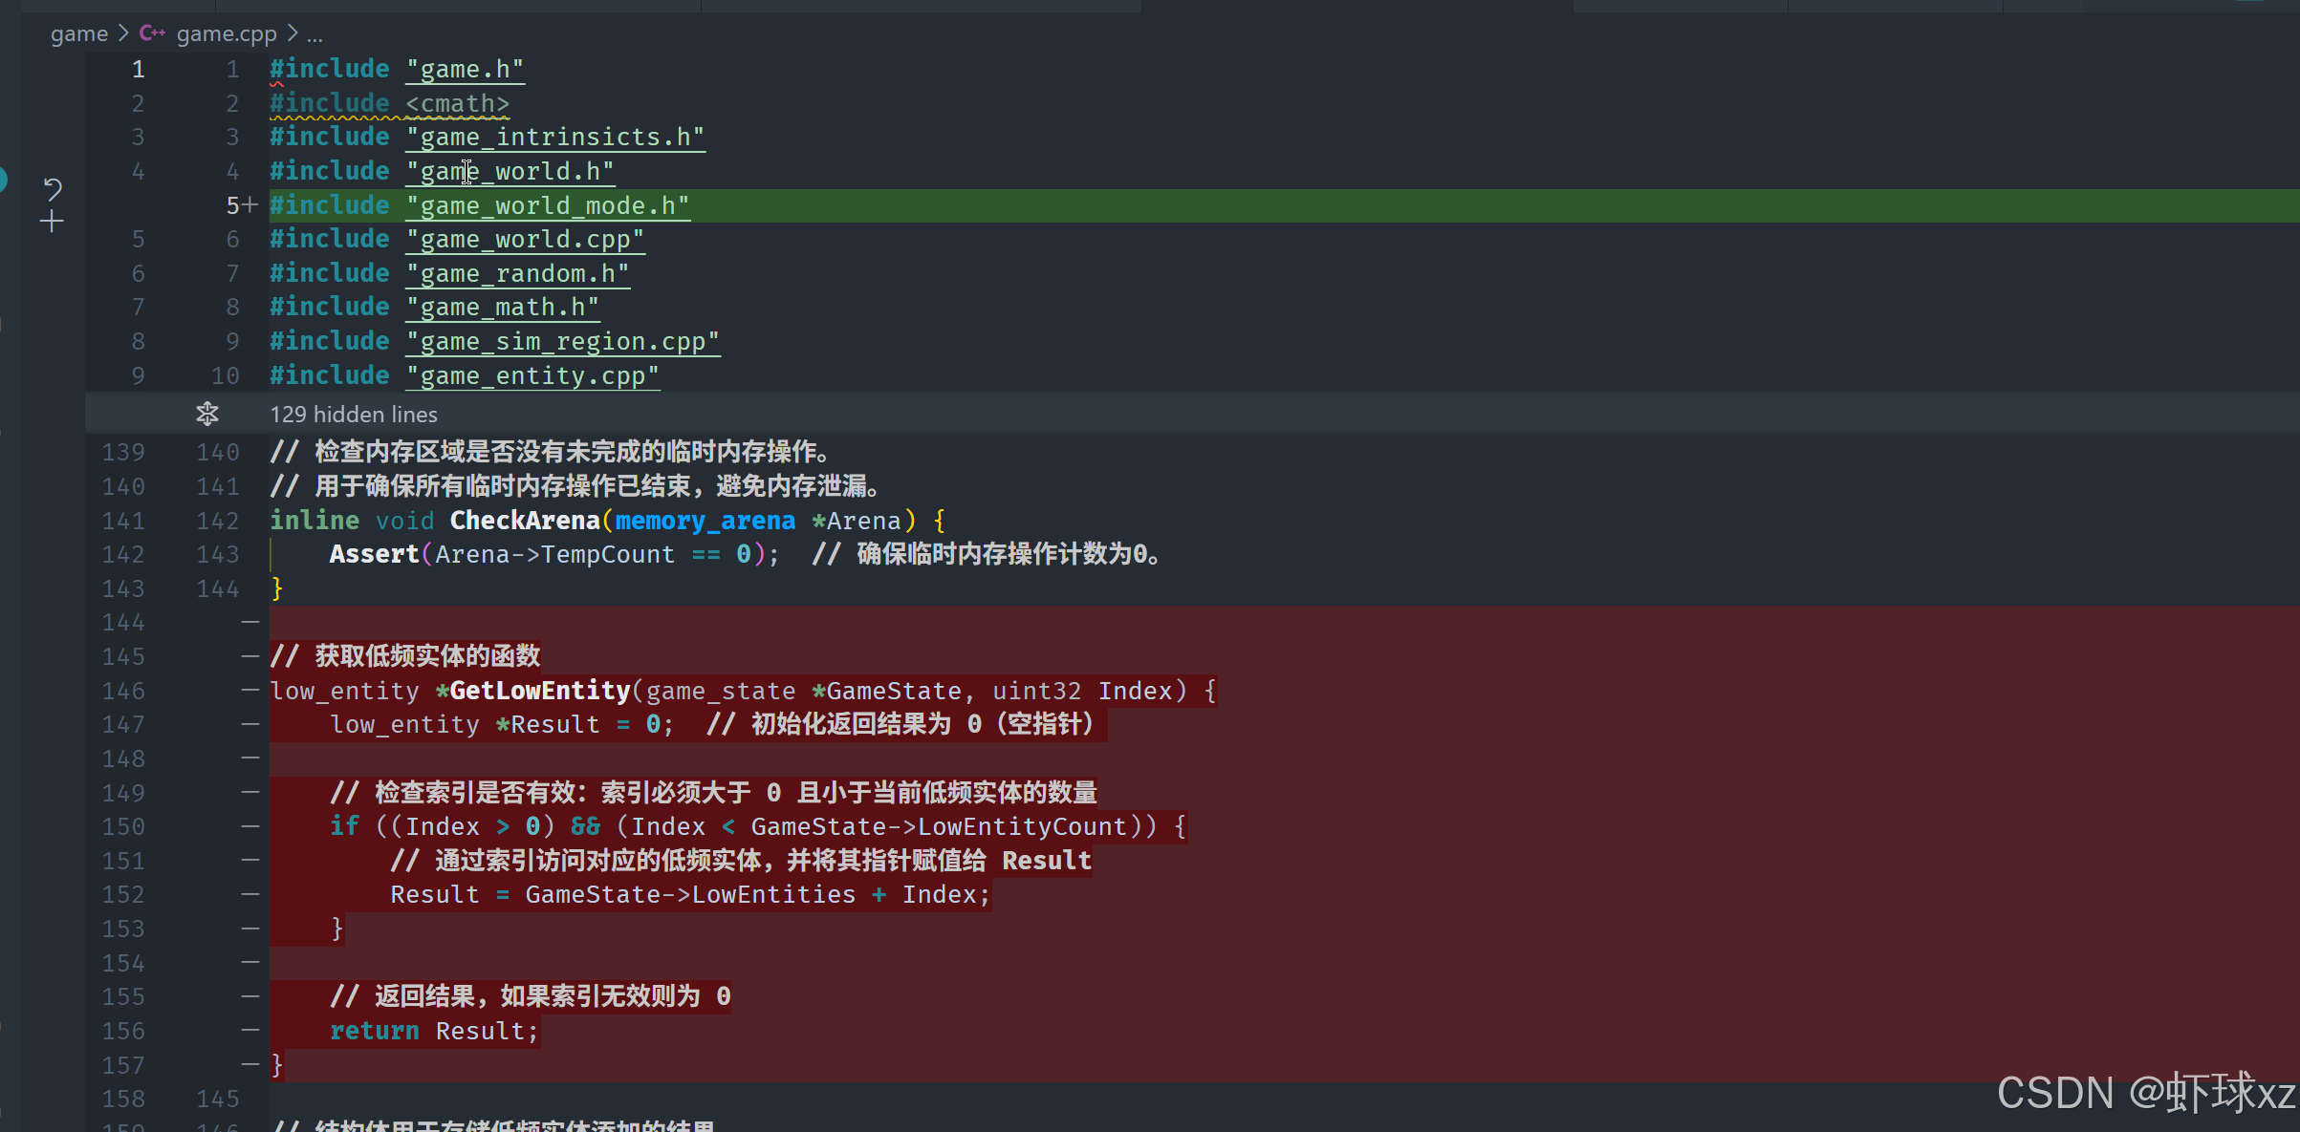The image size is (2300, 1132).
Task: Follow the "game.h" include link
Action: tap(465, 70)
